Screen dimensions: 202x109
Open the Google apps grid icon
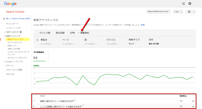click(184, 3)
